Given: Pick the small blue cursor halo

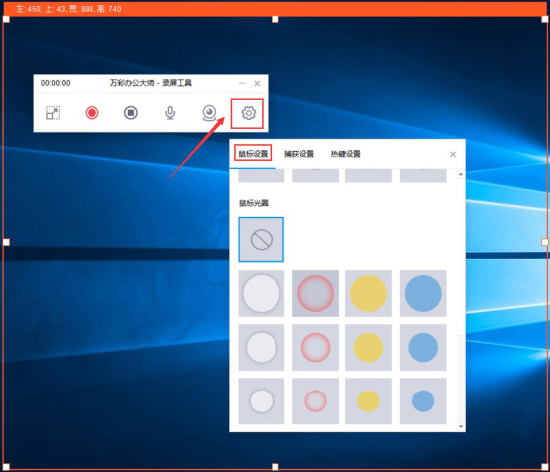Looking at the screenshot, I should coord(423,400).
